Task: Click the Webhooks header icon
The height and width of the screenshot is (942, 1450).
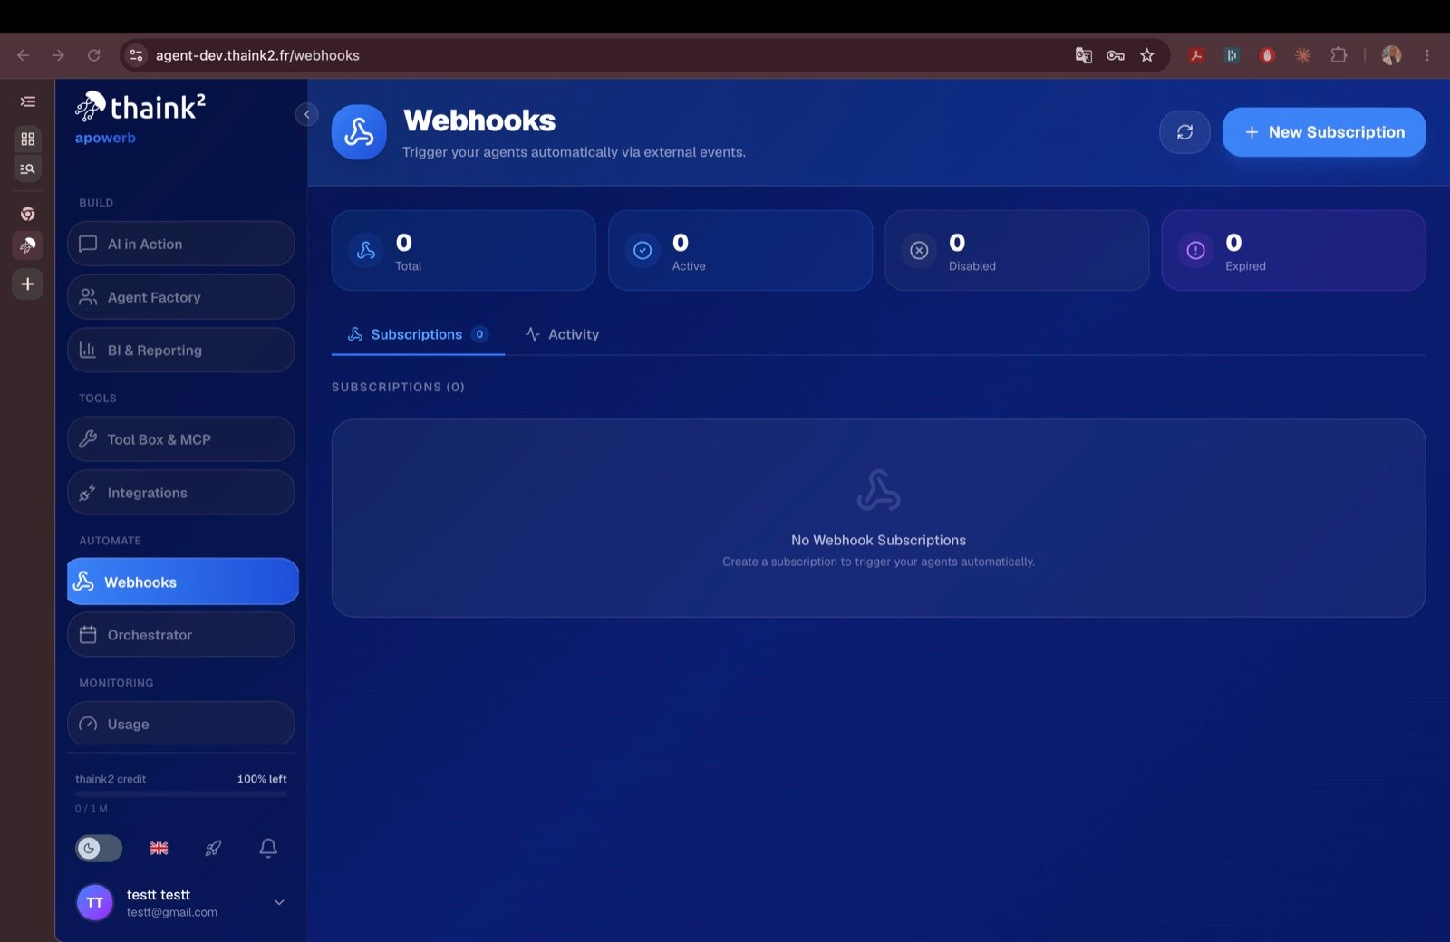Action: [x=359, y=132]
